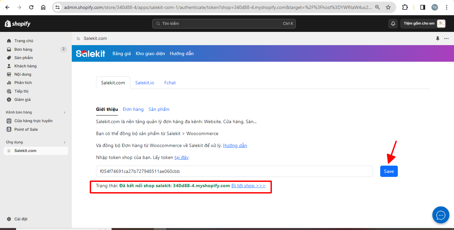Switch to the Salekit.io tab
Image resolution: width=454 pixels, height=230 pixels.
pyautogui.click(x=145, y=83)
